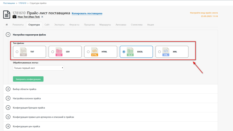Select the TXT radio button
The image size is (233, 131).
tap(17, 52)
